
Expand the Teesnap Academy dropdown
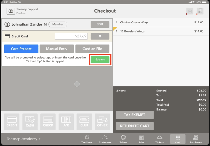coord(24,139)
